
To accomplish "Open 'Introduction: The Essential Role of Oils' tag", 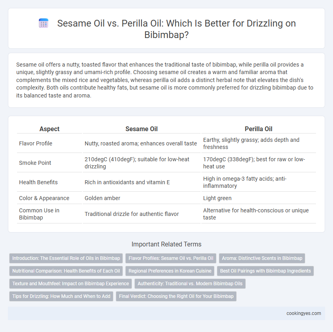I will (66, 258).
